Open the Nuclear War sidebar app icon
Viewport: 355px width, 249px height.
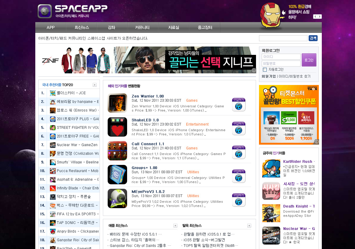[x=271, y=236]
